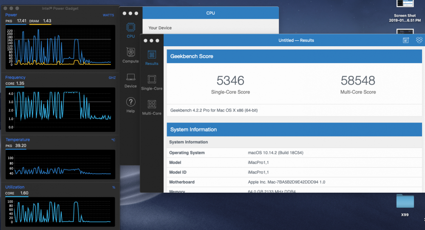Screen dimensions: 425x230
Task: Open the Help item in the Geekbench sidebar
Action: tap(130, 105)
